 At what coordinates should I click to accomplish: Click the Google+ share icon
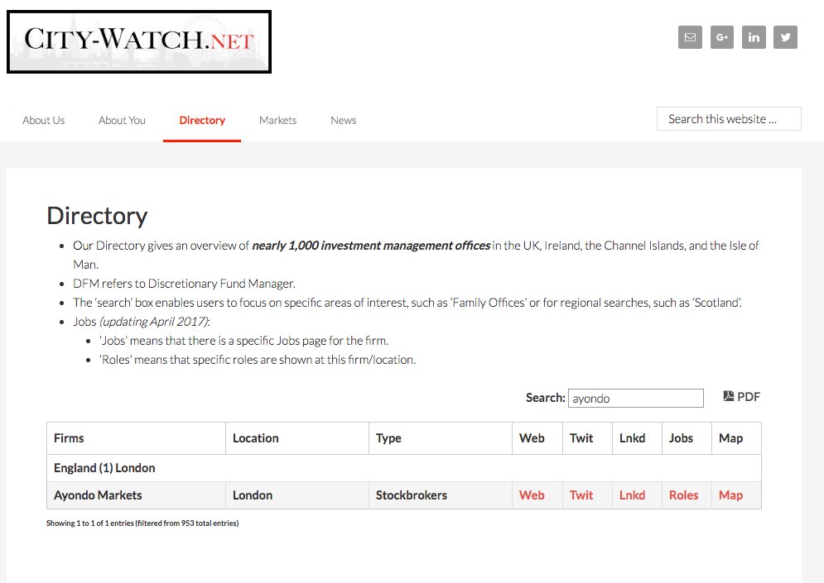click(721, 37)
